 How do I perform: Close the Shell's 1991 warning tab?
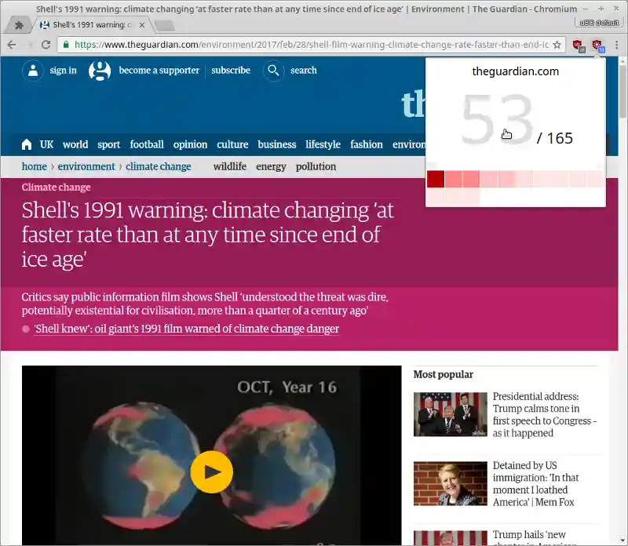pyautogui.click(x=142, y=25)
